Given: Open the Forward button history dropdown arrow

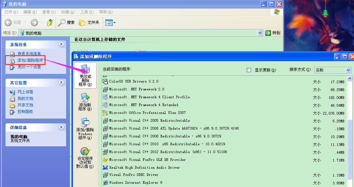Looking at the screenshot, I should tap(42, 23).
